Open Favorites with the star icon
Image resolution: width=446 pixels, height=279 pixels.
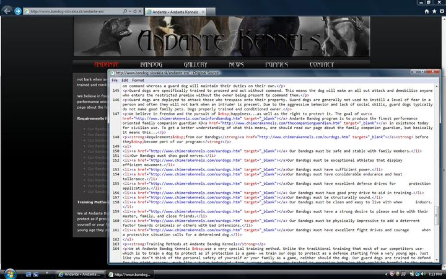tap(434, 11)
